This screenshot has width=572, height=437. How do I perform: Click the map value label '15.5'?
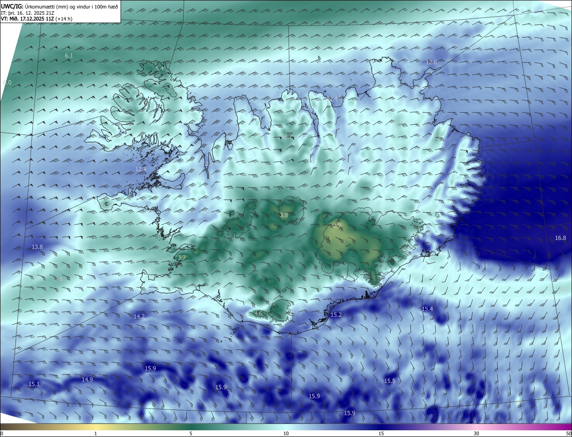pyautogui.click(x=390, y=381)
